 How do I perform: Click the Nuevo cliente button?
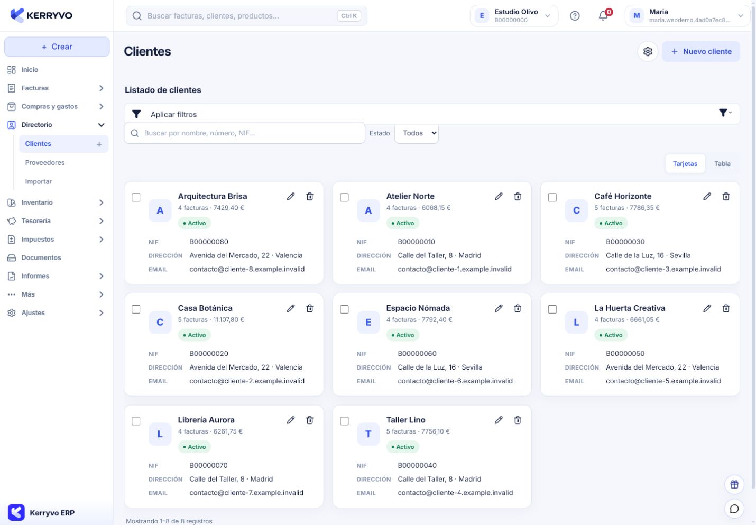click(701, 51)
